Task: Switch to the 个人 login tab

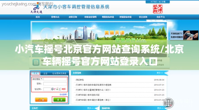Action: 36,73
